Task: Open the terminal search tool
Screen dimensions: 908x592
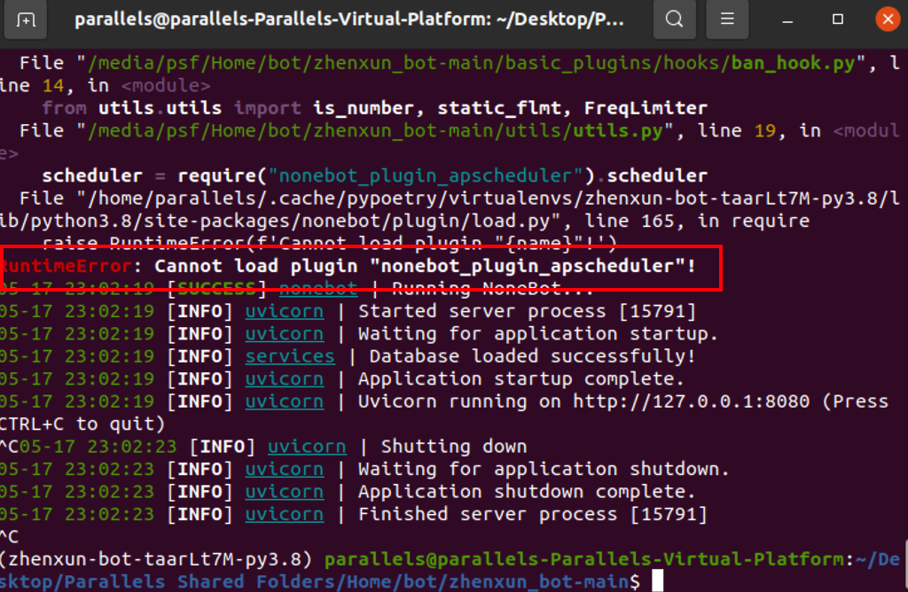Action: click(x=675, y=19)
